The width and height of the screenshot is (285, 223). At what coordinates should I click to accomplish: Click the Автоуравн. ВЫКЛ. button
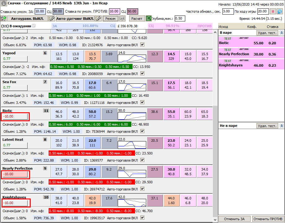pos(28,19)
